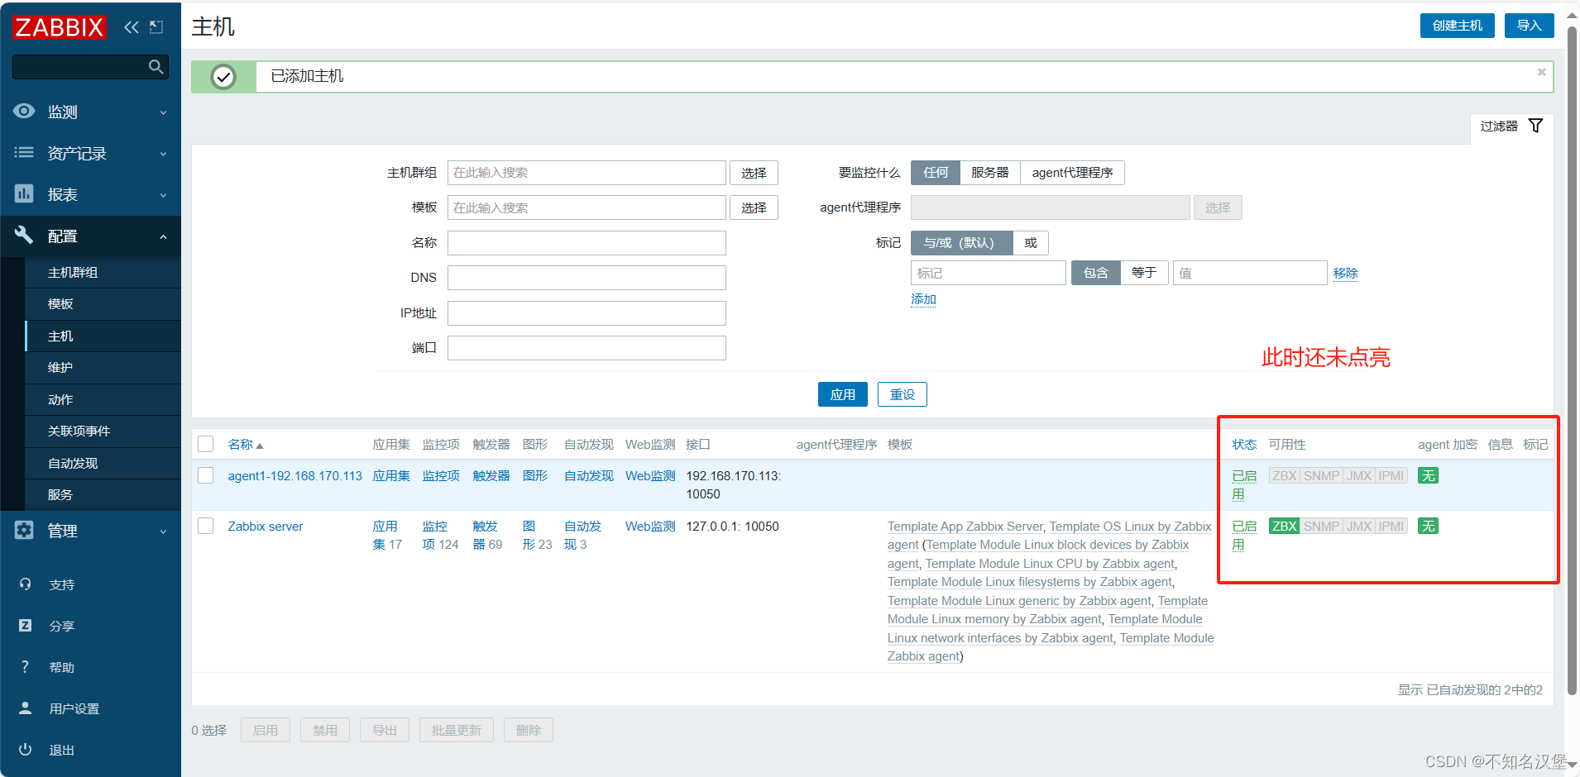1580x777 pixels.
Task: Dismiss the 已添加主机 notification with X
Action: pyautogui.click(x=1541, y=72)
